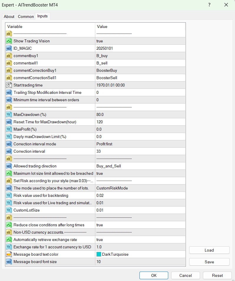
Task: Click the Exchange rate double icon
Action: pyautogui.click(x=9, y=247)
